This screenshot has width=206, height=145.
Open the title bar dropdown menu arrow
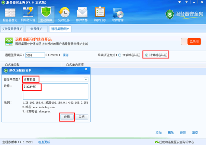(x=186, y=2)
